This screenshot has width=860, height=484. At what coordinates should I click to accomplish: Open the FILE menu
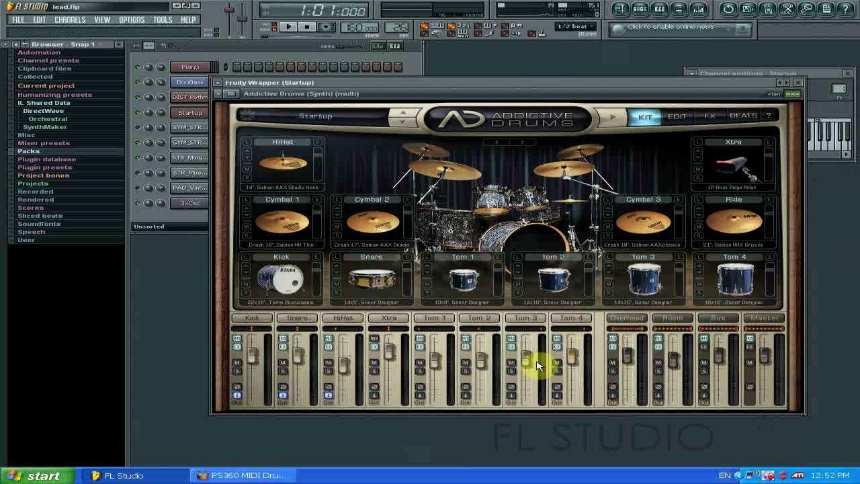(x=18, y=20)
